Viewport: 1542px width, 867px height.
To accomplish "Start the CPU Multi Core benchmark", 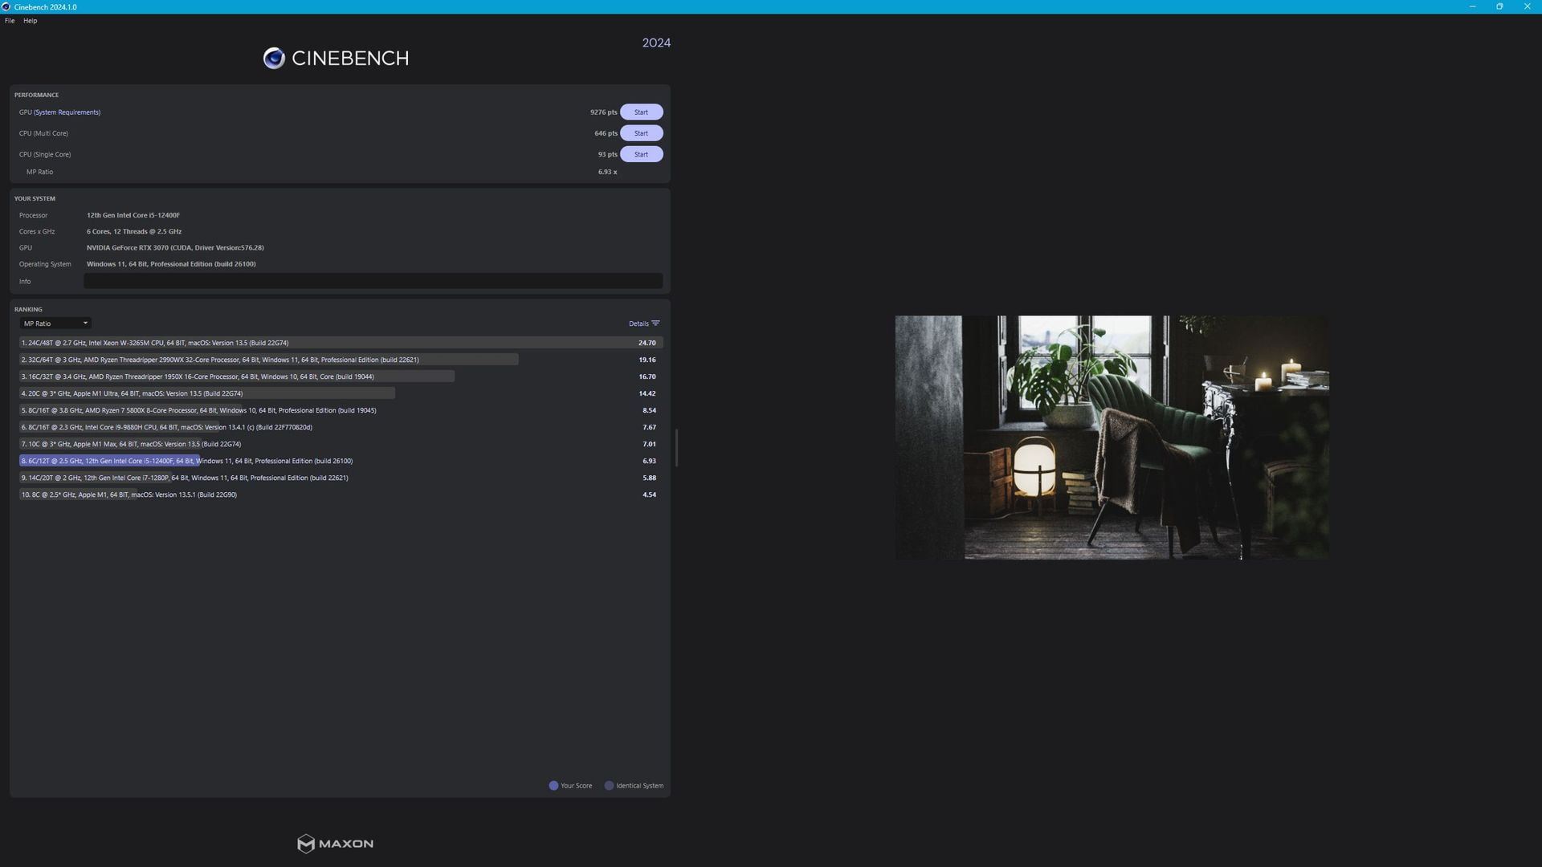I will (641, 133).
